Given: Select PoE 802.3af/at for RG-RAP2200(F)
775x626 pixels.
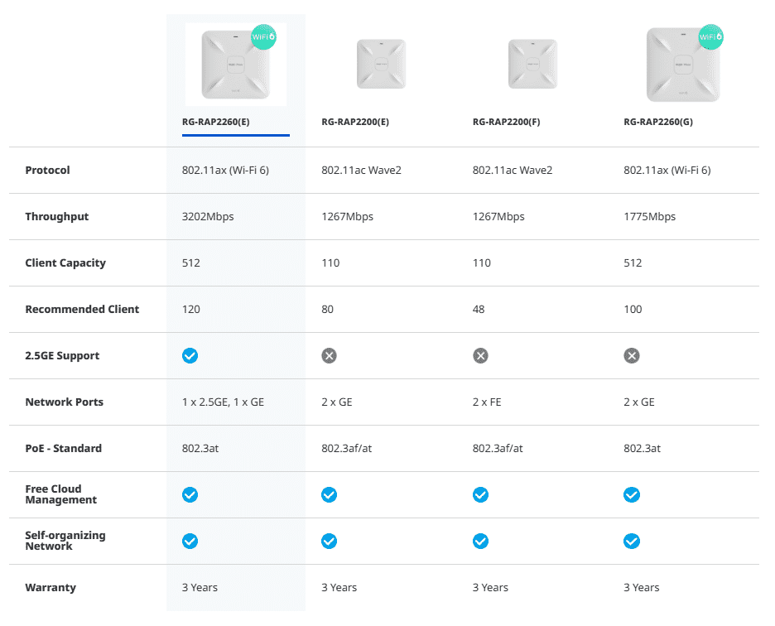Looking at the screenshot, I should [498, 449].
